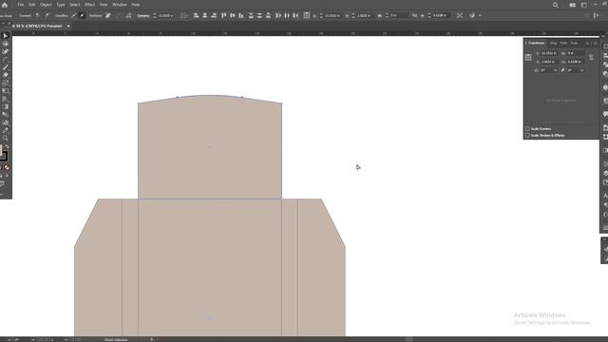Select the Paintbrush tool
Screen dimensions: 608x342
pyautogui.click(x=6, y=67)
